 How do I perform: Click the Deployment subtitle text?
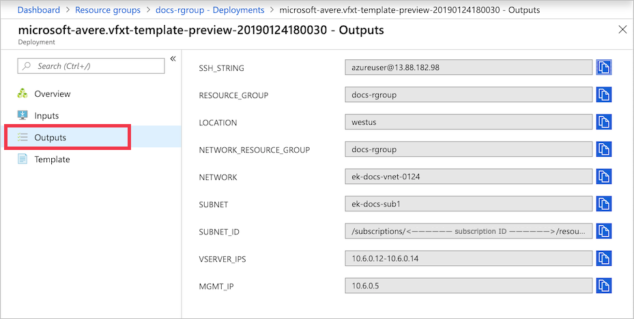point(36,42)
